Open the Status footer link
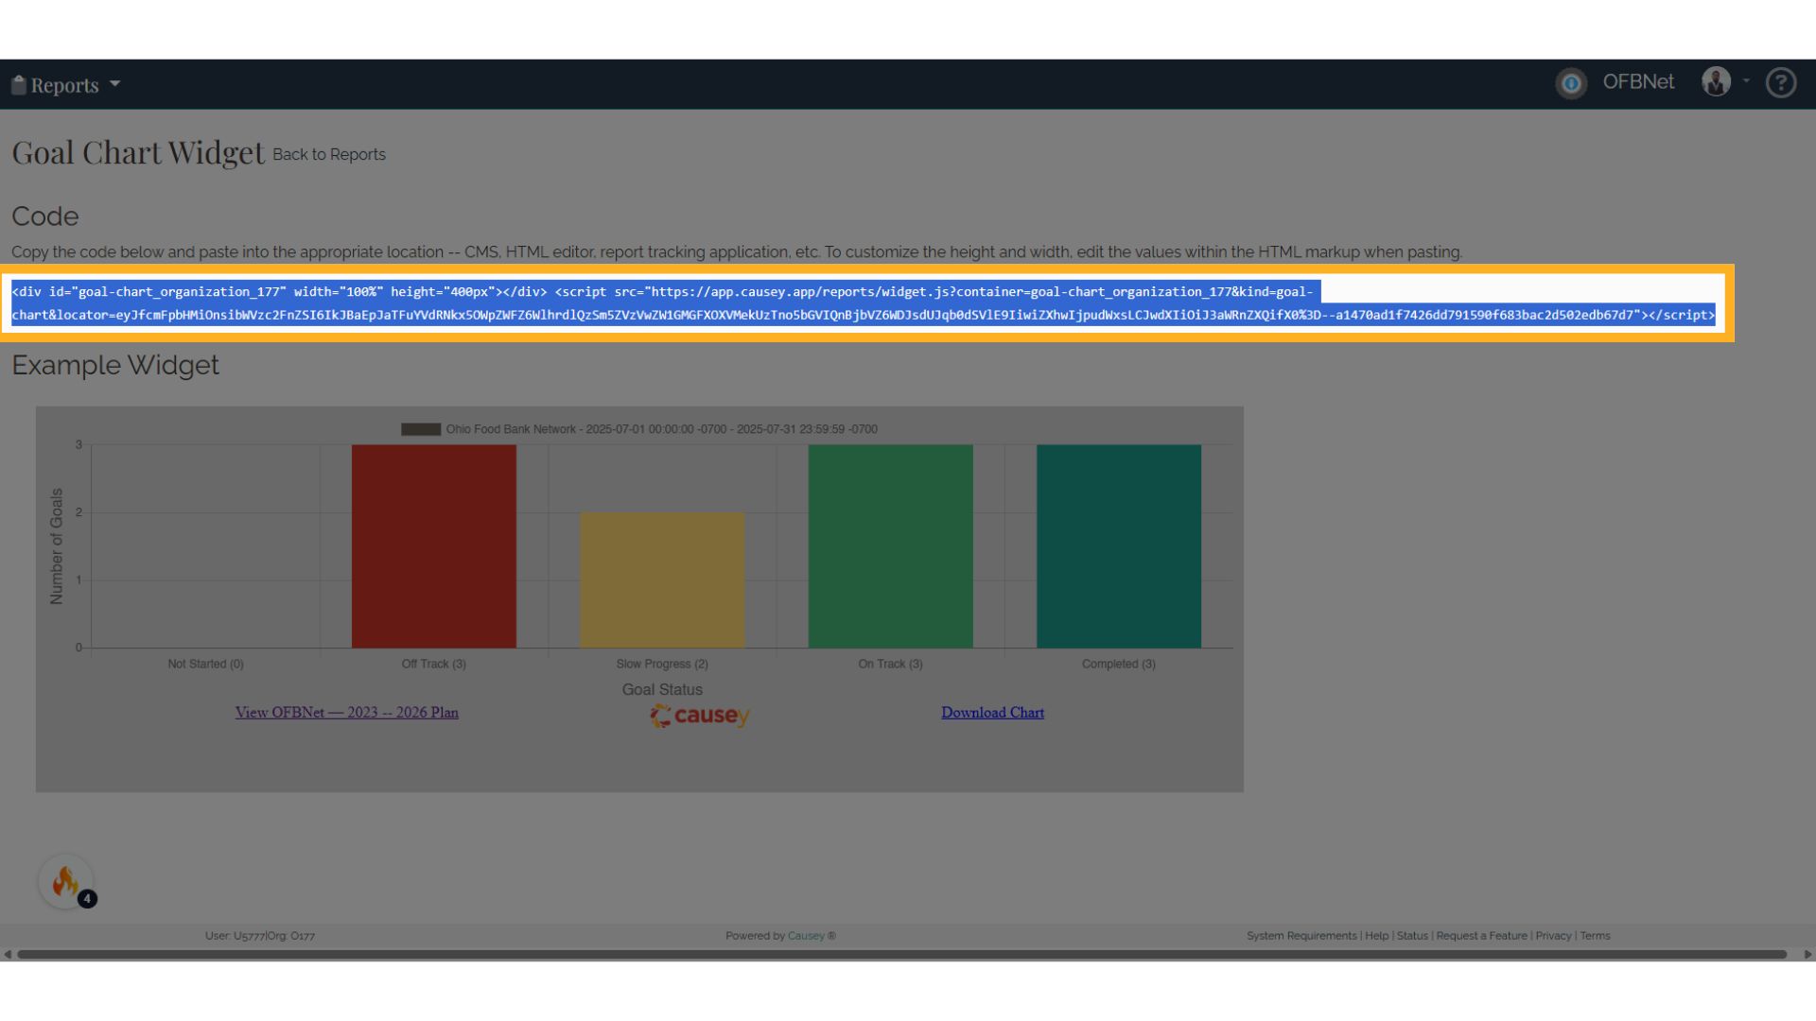This screenshot has width=1816, height=1021. [x=1412, y=936]
